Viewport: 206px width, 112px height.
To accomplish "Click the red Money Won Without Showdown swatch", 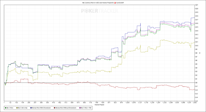I will click(x=54, y=108).
